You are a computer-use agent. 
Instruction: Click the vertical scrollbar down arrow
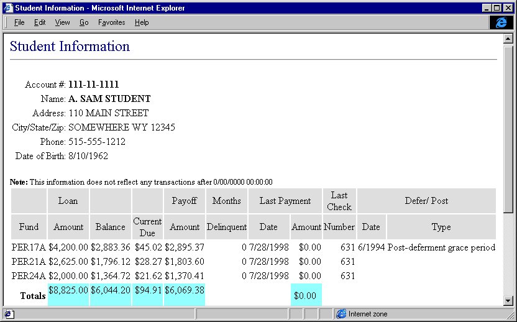[x=508, y=301]
